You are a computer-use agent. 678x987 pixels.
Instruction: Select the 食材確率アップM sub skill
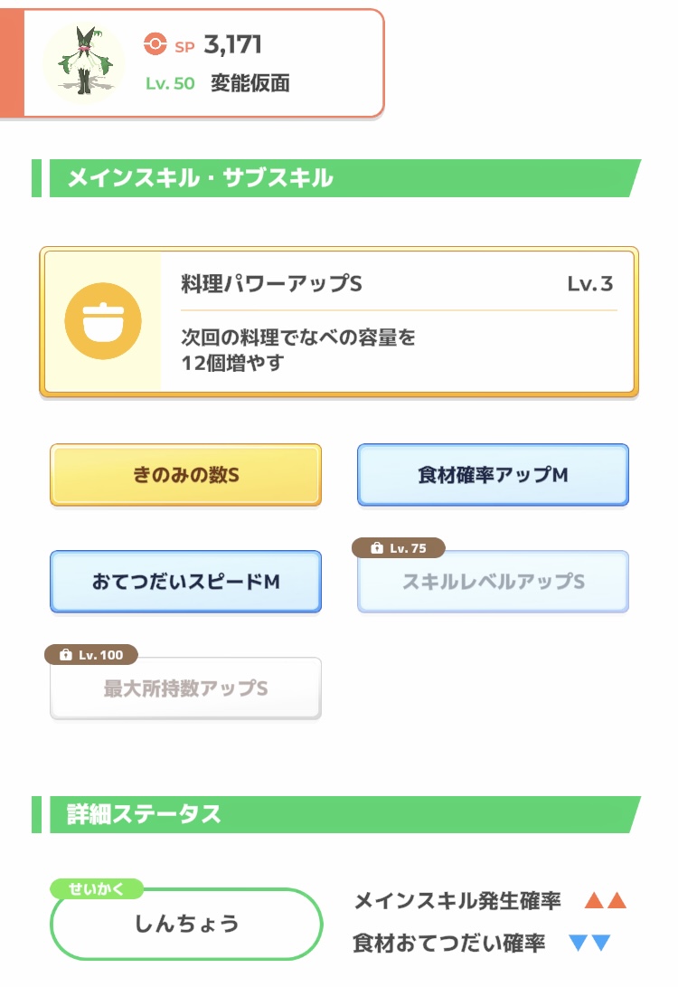(x=493, y=475)
